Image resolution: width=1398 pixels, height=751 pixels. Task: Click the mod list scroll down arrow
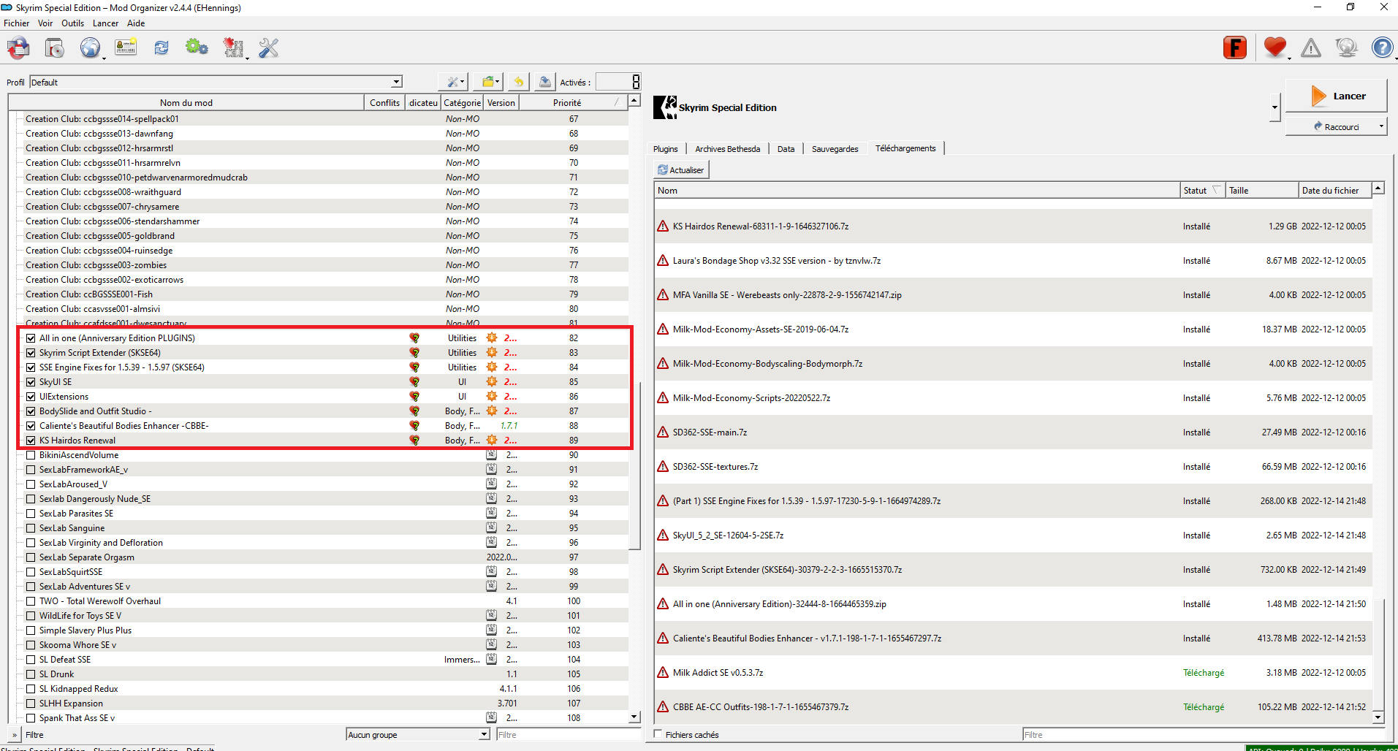634,717
